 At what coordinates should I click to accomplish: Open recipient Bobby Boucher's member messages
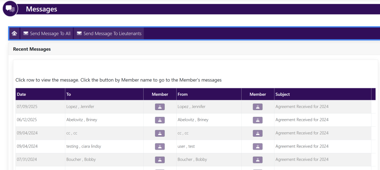[x=160, y=160]
